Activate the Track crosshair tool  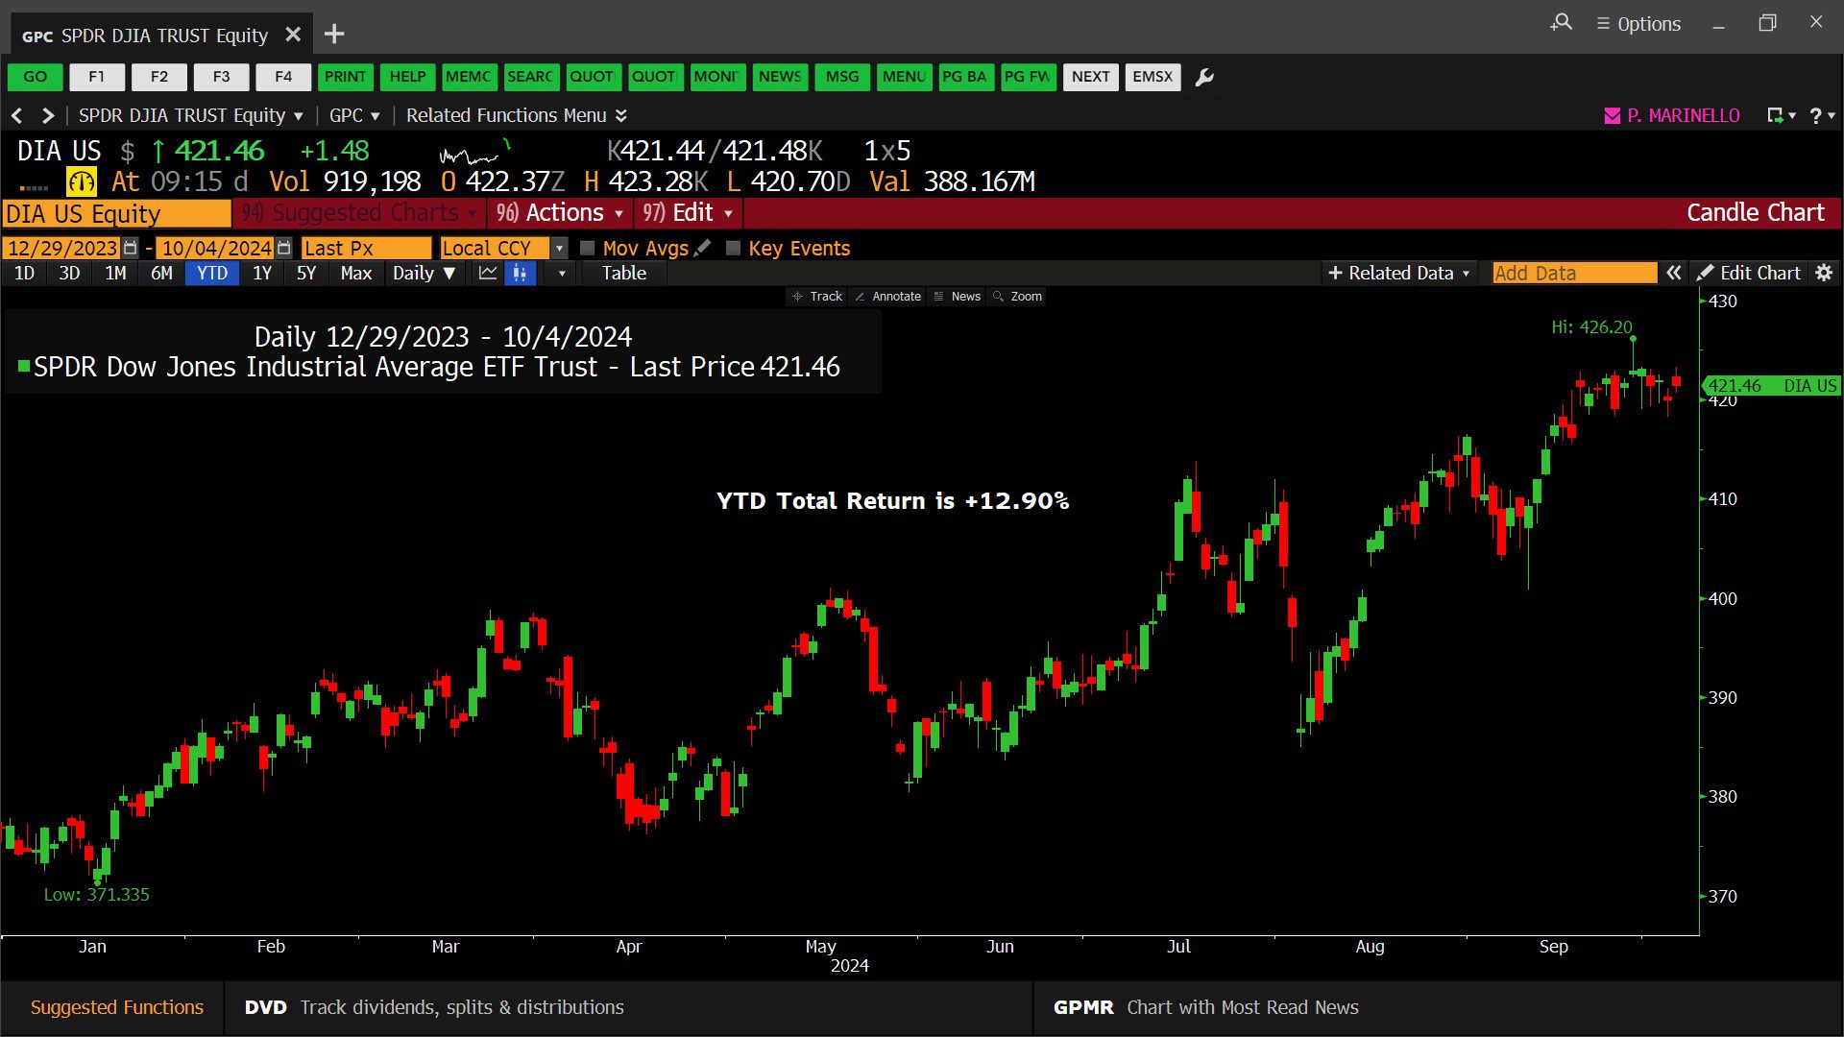tap(817, 297)
